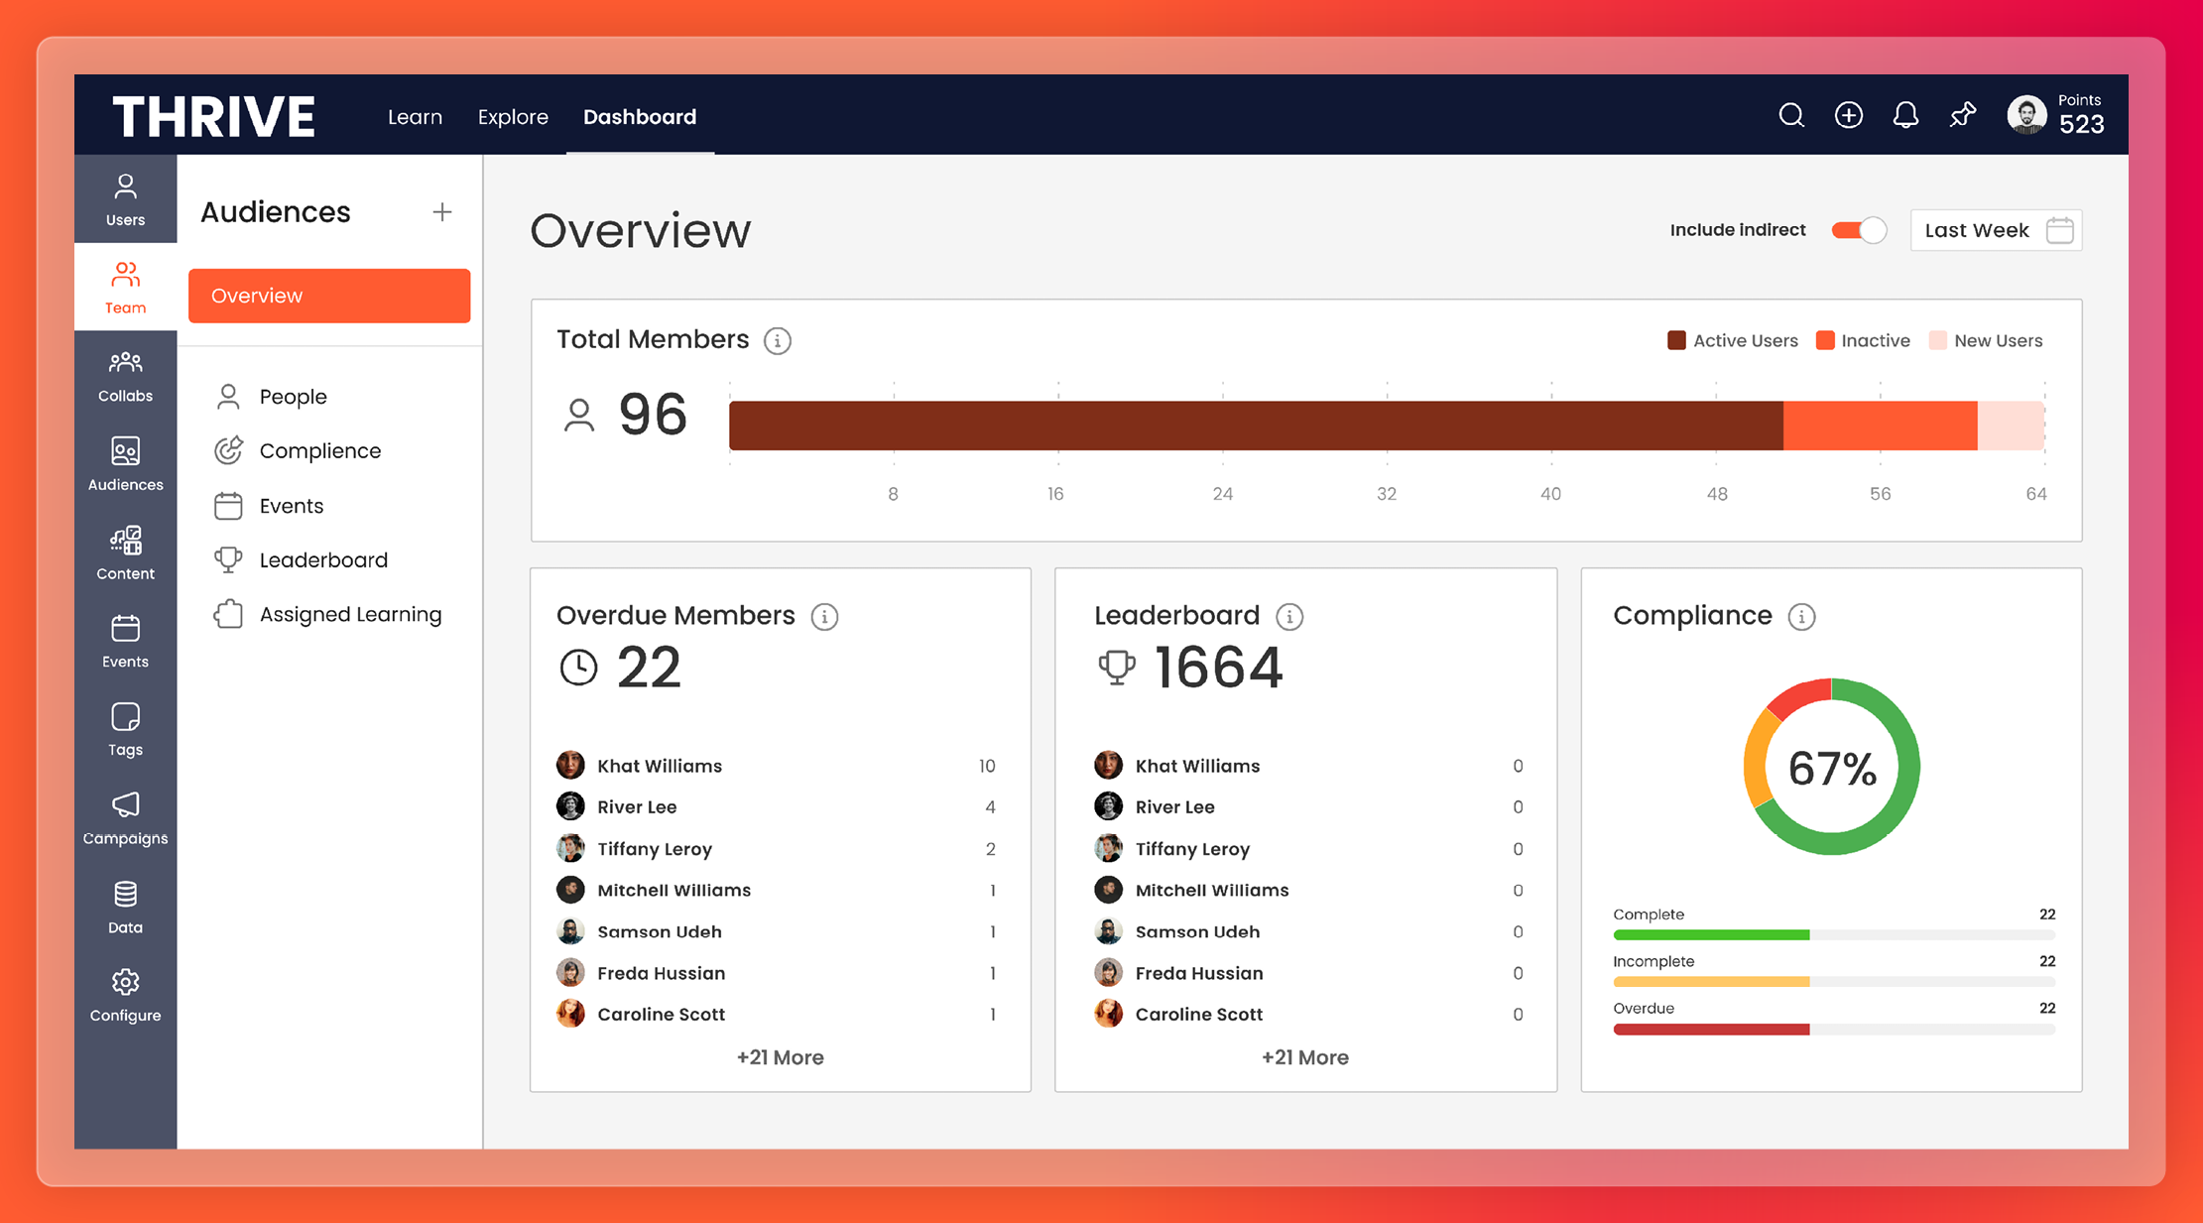Open the Collabs panel
This screenshot has width=2203, height=1223.
[125, 375]
